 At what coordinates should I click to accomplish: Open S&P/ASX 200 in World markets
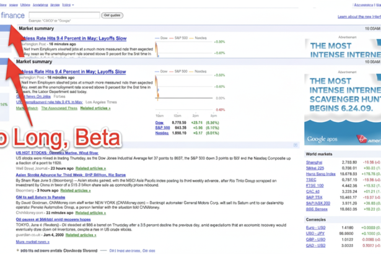coord(318,203)
